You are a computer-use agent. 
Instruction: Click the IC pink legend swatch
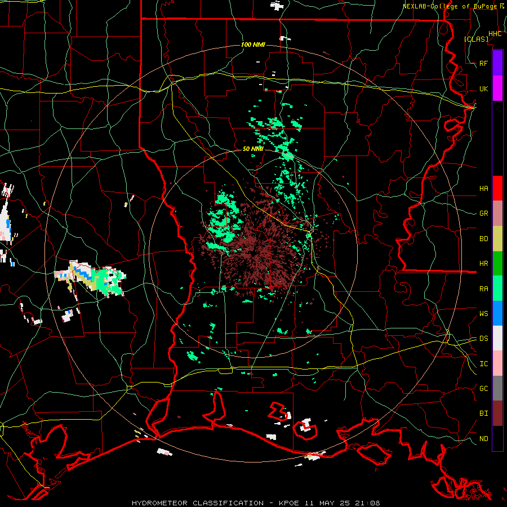(x=497, y=363)
